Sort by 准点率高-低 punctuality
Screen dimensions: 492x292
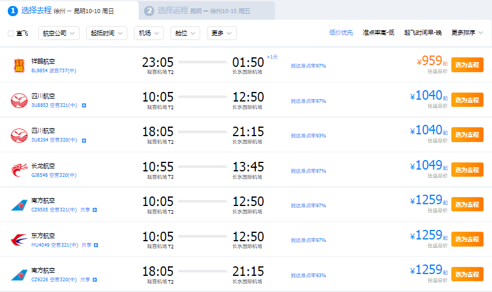pyautogui.click(x=378, y=33)
